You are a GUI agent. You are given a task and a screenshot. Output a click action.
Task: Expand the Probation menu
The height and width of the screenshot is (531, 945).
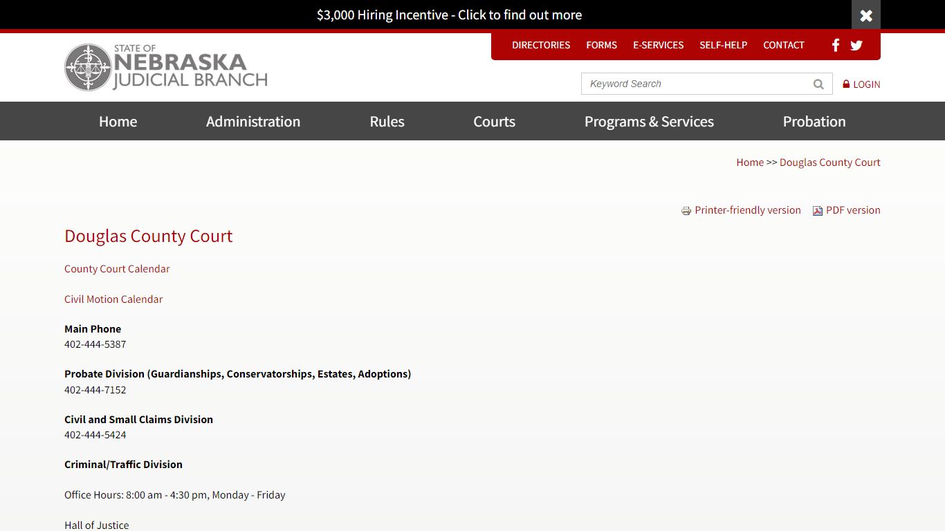pos(814,122)
